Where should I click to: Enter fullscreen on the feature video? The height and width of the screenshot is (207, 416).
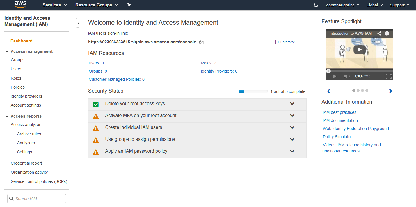click(389, 76)
